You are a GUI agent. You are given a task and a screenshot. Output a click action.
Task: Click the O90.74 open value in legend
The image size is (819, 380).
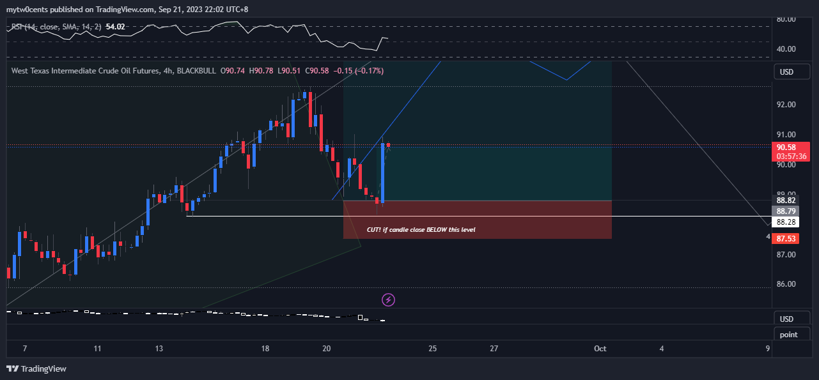point(233,71)
